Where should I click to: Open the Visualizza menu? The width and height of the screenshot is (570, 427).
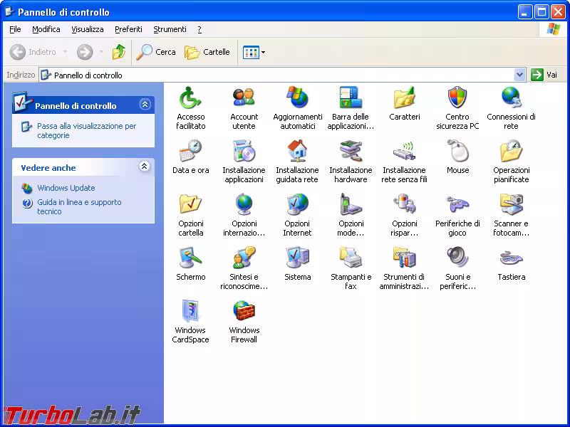pyautogui.click(x=87, y=29)
